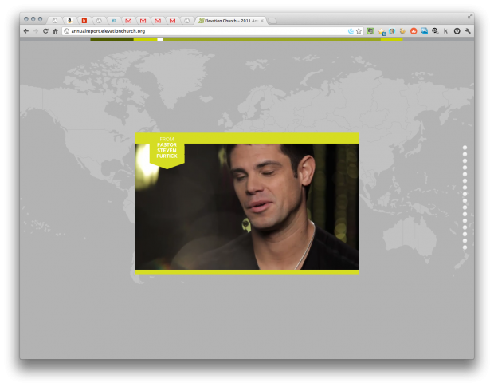Close the Elevation Church tab
Viewport: 494px width, 387px height.
tap(262, 21)
